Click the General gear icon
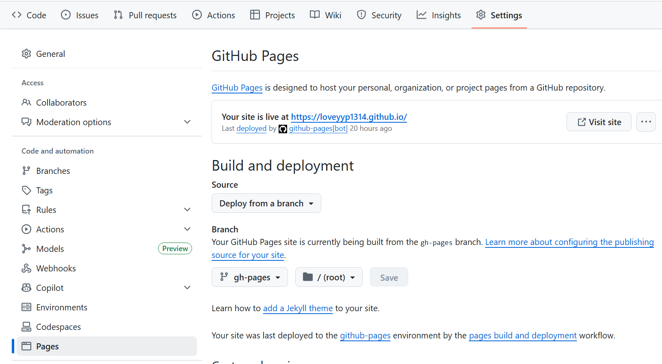The height and width of the screenshot is (364, 662). tap(26, 54)
